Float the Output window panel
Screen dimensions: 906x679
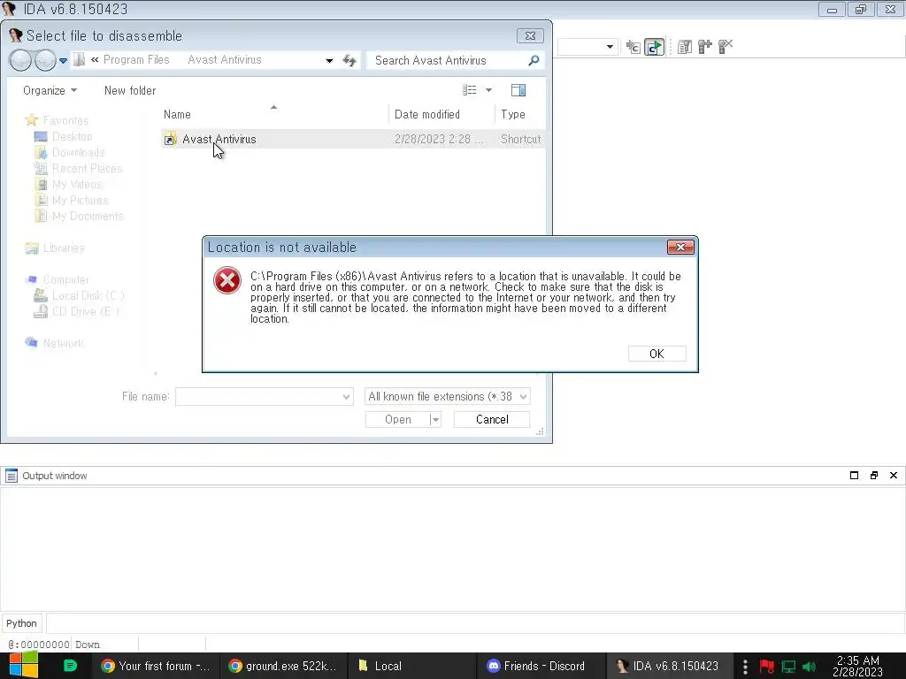(873, 475)
